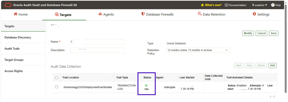
Task: Click the Add audit trail button
Action: (x=272, y=65)
